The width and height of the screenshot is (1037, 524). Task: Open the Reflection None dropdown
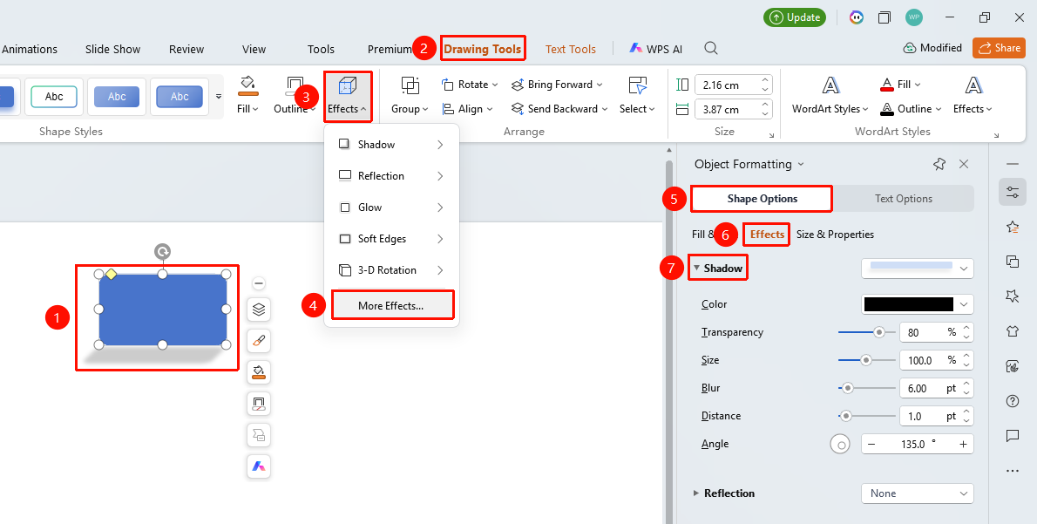918,493
